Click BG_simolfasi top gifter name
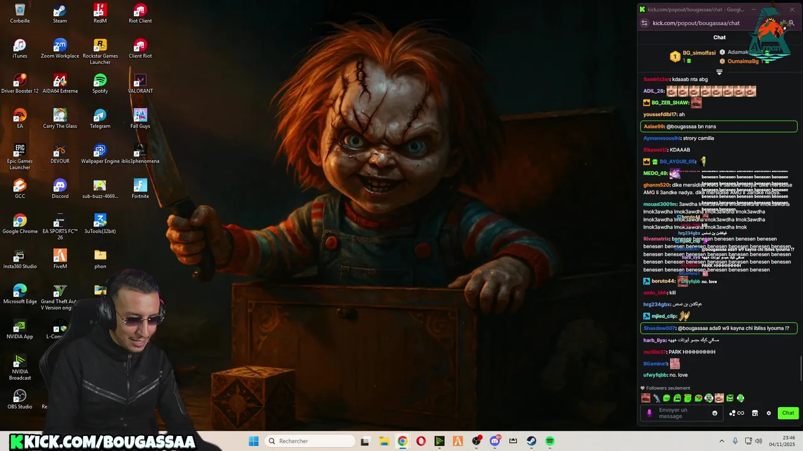 [699, 53]
